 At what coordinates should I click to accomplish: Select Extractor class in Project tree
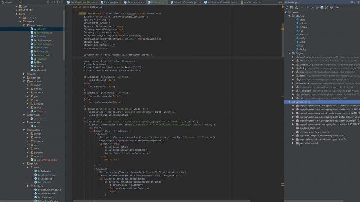tap(41, 29)
